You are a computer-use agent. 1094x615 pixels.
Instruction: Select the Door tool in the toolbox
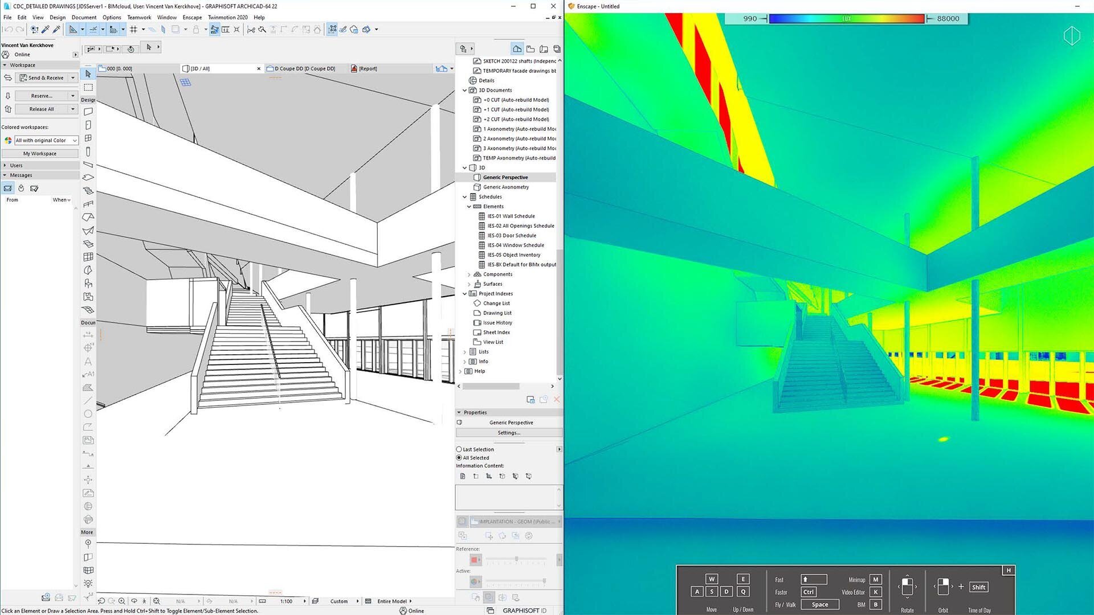pos(88,125)
